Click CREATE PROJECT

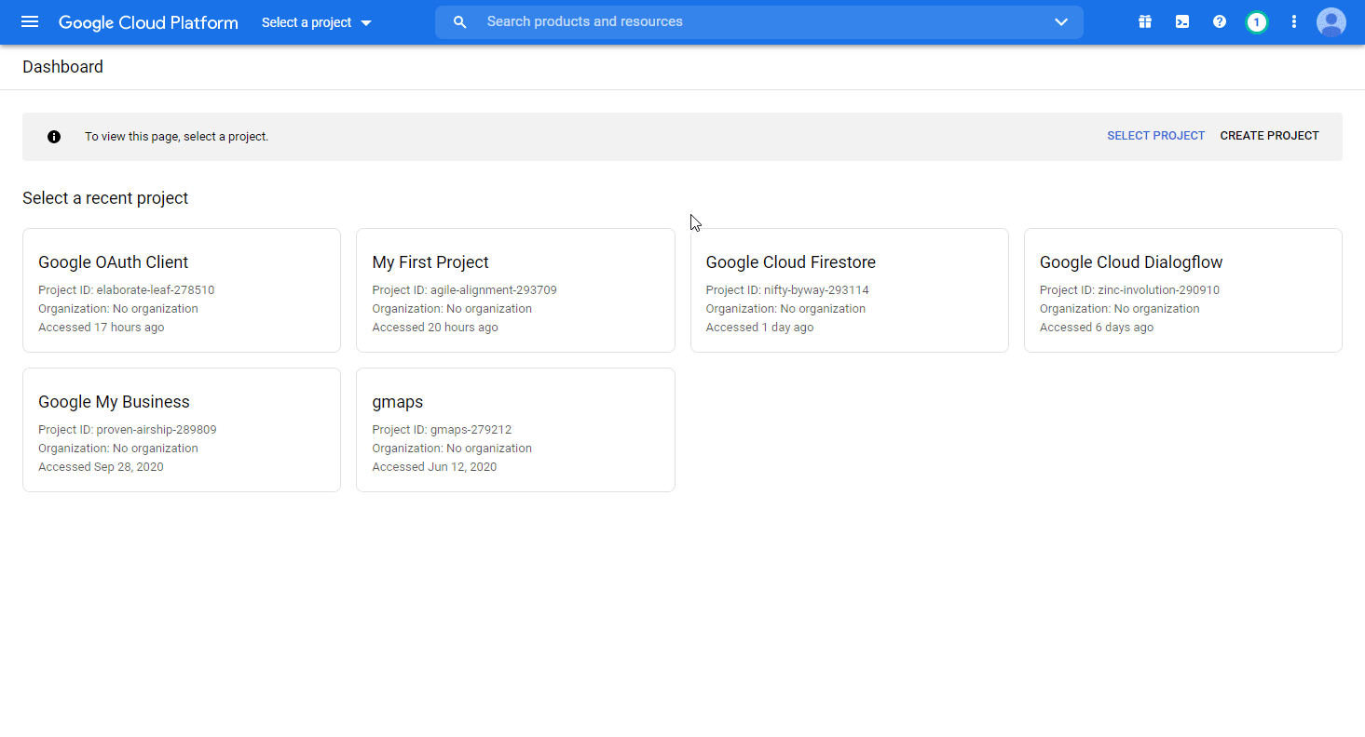pos(1269,135)
